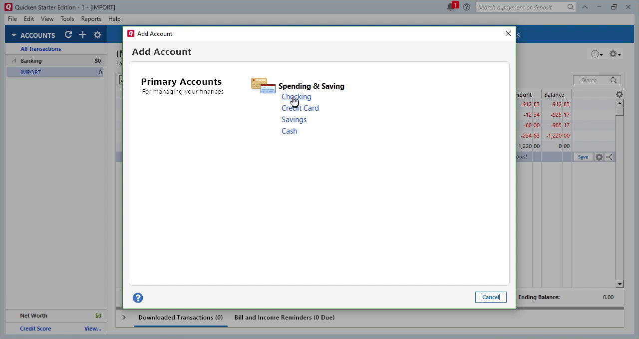The image size is (639, 339).
Task: Cancel the Add Account dialog
Action: [490, 297]
